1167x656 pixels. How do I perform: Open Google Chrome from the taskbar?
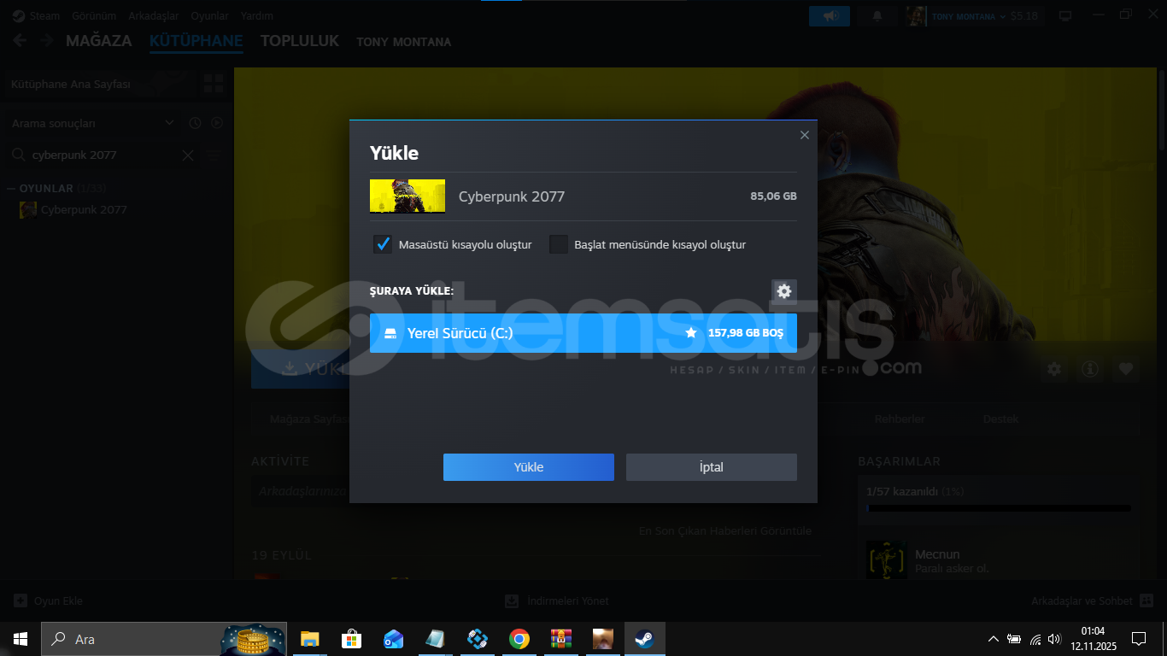[x=519, y=639]
